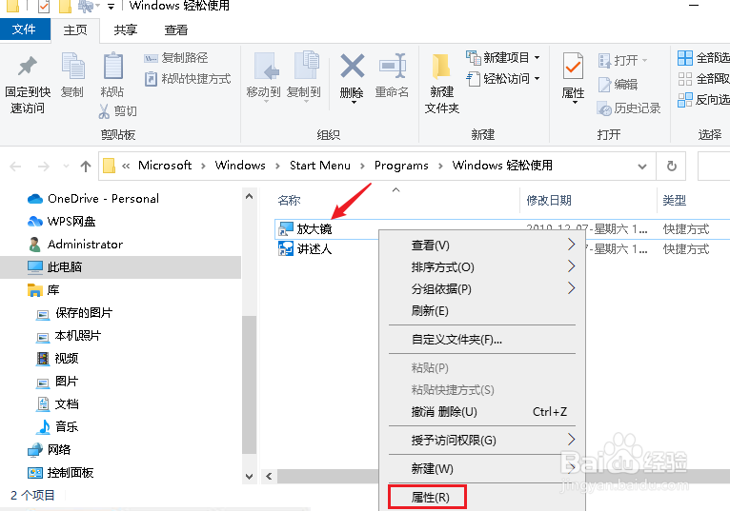Click Edit (编辑) ribbon button

(618, 85)
